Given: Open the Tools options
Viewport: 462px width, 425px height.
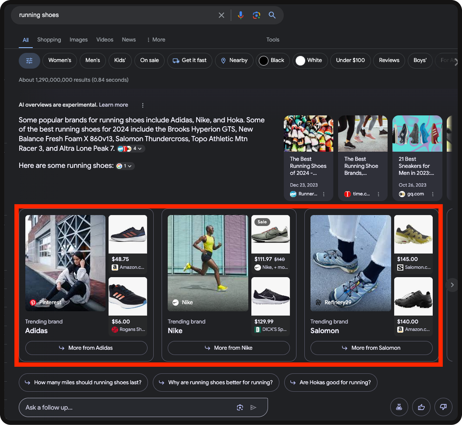Looking at the screenshot, I should 273,40.
